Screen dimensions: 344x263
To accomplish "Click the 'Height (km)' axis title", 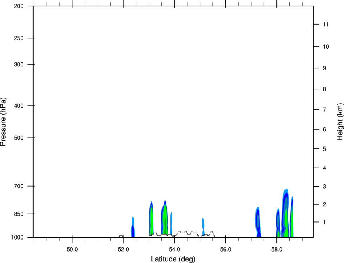I will tap(340, 122).
